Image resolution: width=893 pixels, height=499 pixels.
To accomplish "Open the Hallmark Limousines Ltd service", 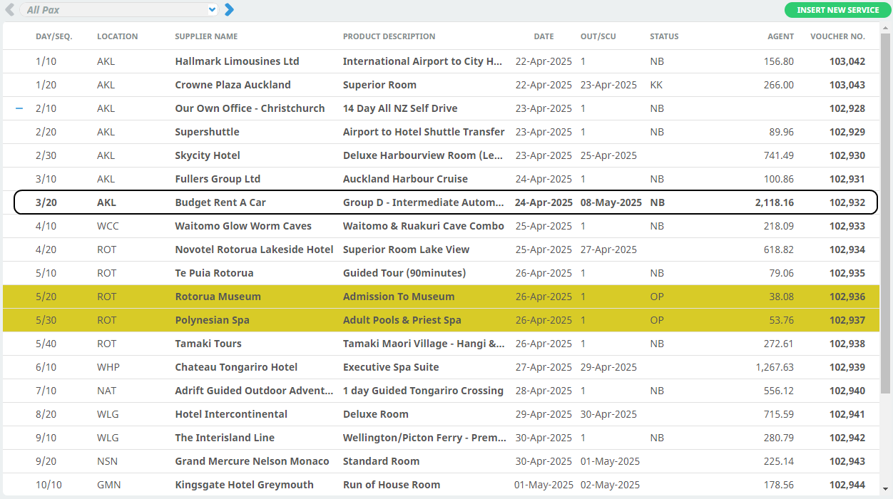I will 237,61.
